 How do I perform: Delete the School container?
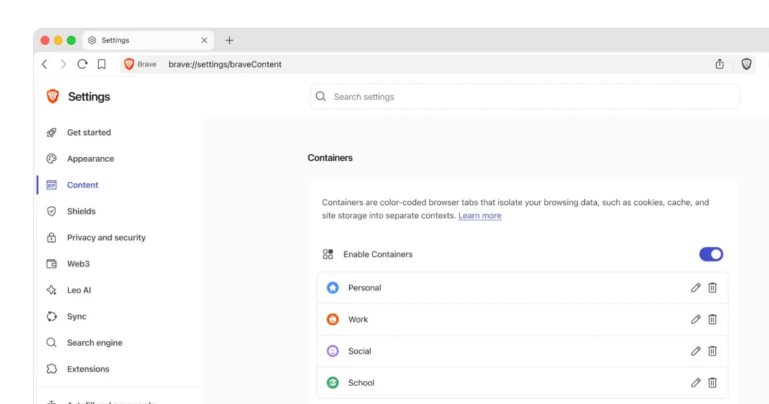pyautogui.click(x=712, y=383)
